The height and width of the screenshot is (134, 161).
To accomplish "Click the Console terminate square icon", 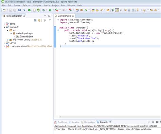I will pyautogui.click(x=153, y=122).
